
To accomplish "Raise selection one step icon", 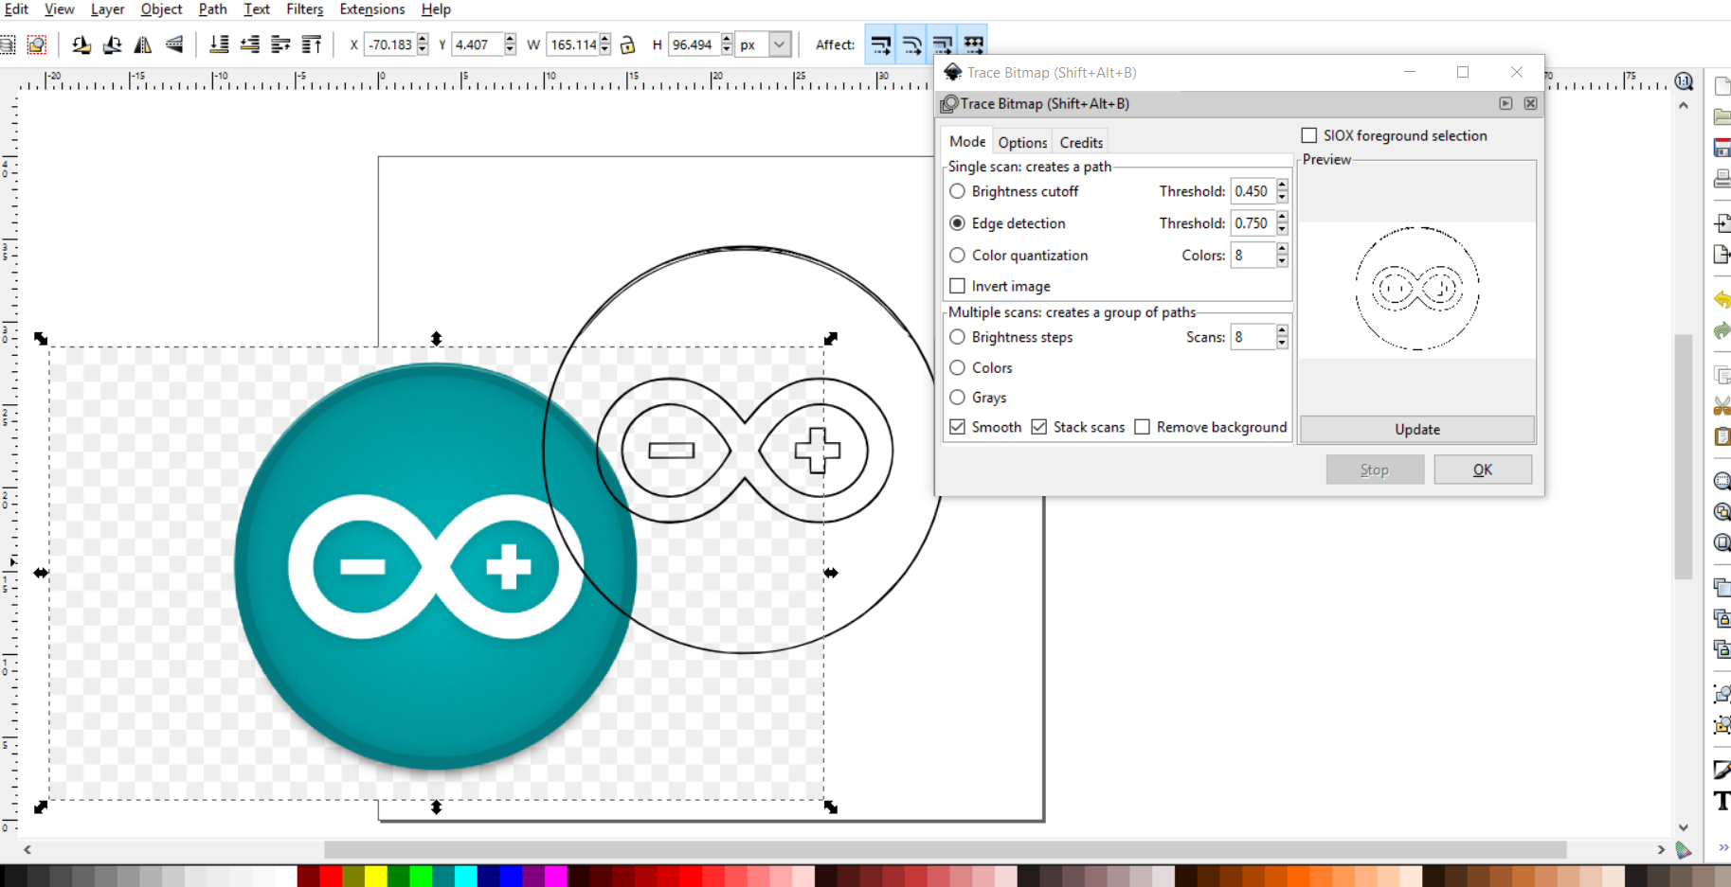I will (280, 44).
